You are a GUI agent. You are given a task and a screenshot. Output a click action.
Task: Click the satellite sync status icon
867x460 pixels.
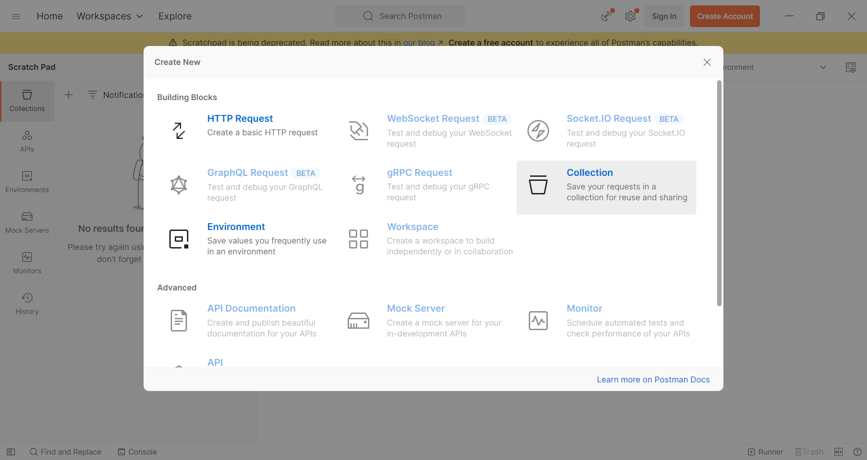(606, 16)
